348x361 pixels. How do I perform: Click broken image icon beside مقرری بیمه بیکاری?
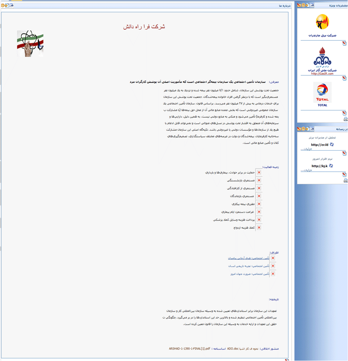259,204
